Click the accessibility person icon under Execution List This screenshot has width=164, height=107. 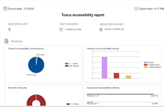[x=10, y=30]
